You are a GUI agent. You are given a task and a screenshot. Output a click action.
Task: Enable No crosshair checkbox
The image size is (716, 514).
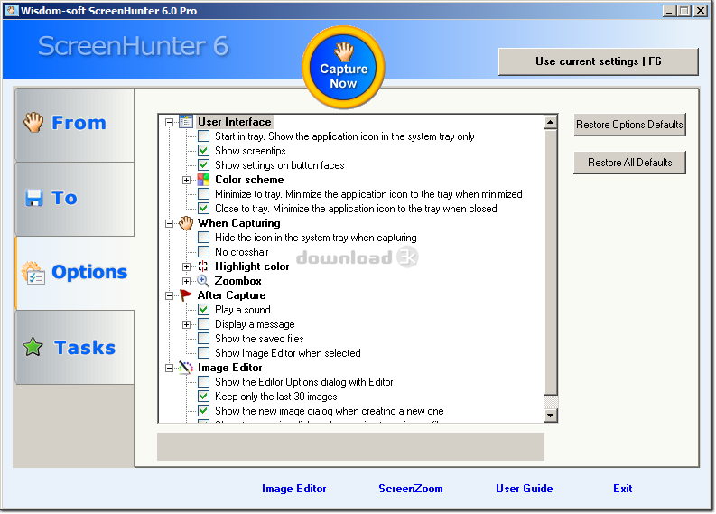click(204, 252)
